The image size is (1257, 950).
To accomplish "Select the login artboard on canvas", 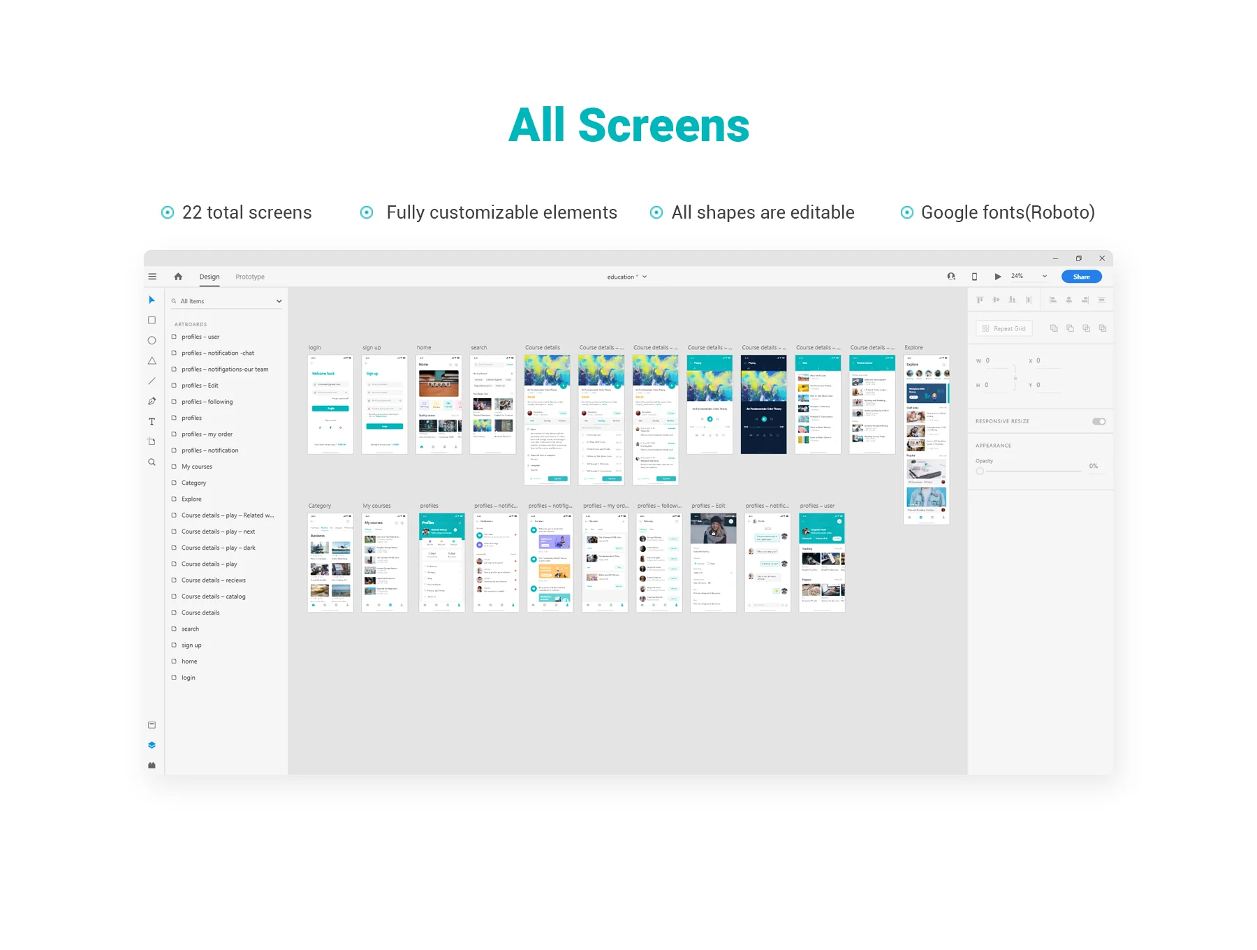I will tap(330, 404).
